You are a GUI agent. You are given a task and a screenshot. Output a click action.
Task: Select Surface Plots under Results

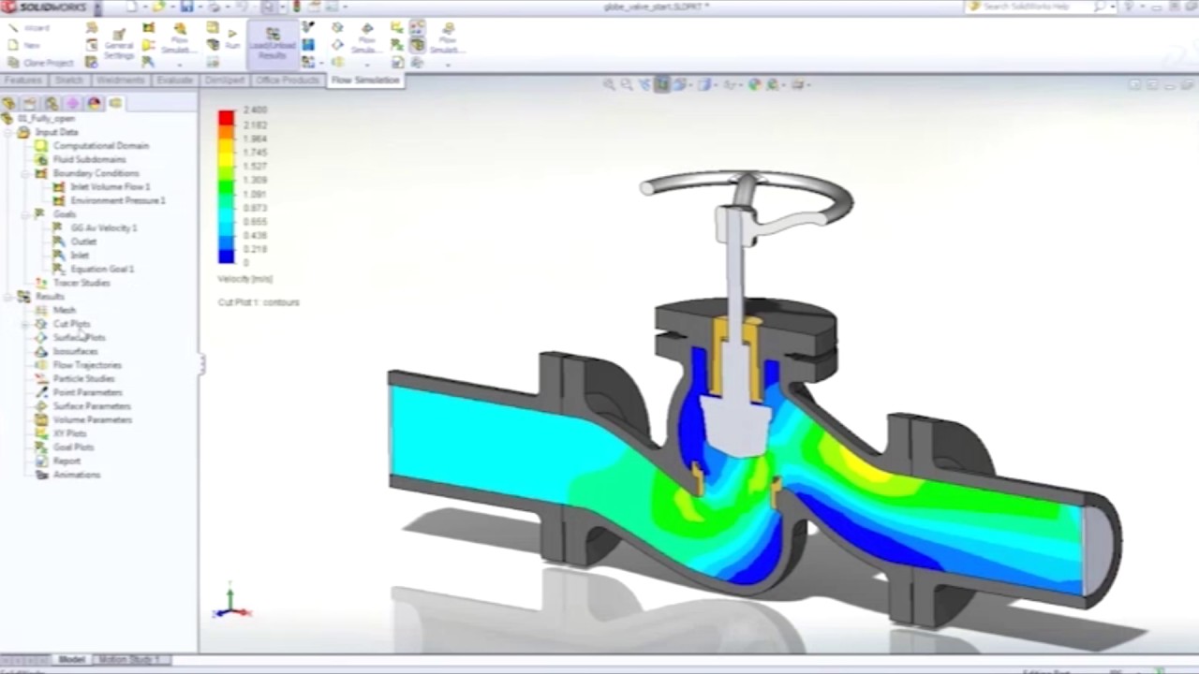click(79, 338)
